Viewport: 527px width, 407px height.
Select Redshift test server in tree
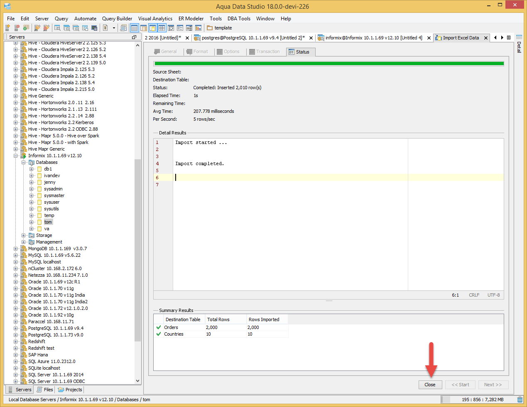point(41,348)
